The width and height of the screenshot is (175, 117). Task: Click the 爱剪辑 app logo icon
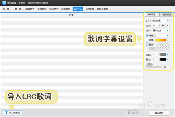pos(4,3)
